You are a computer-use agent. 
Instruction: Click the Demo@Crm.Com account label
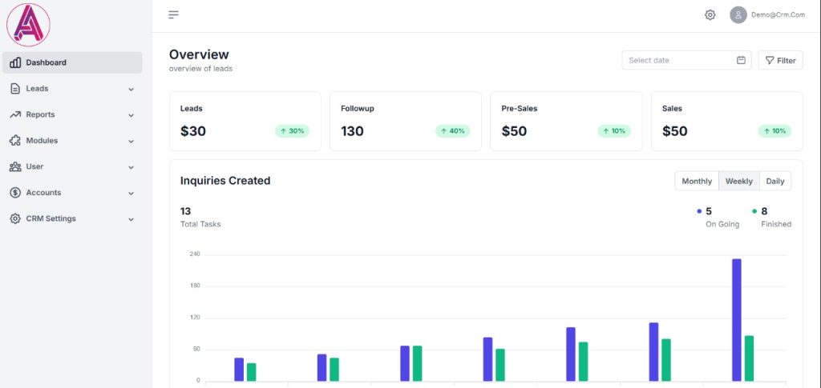click(777, 14)
